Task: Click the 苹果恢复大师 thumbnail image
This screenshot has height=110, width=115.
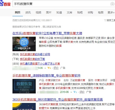Action: [x=24, y=44]
